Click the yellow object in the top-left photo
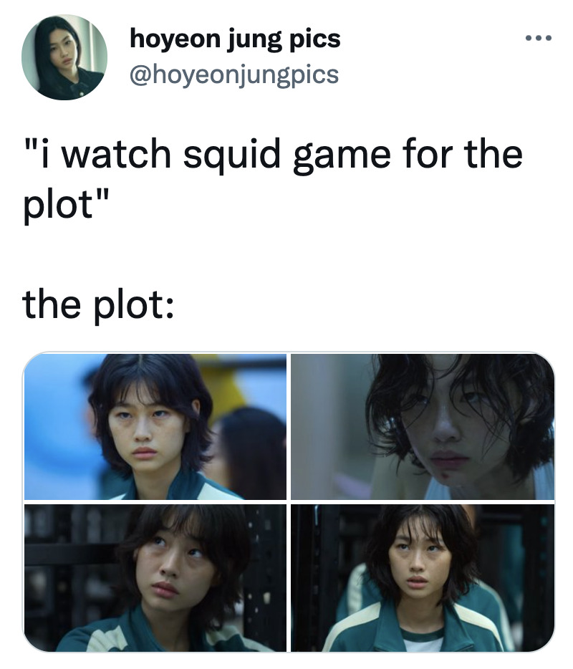Viewport: 573px width, 669px height. (220, 384)
